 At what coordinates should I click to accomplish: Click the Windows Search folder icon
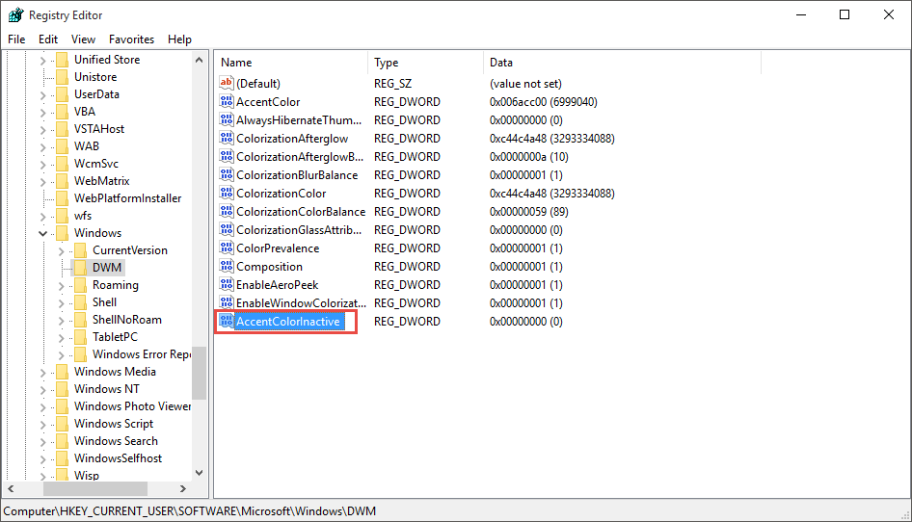[x=63, y=441]
